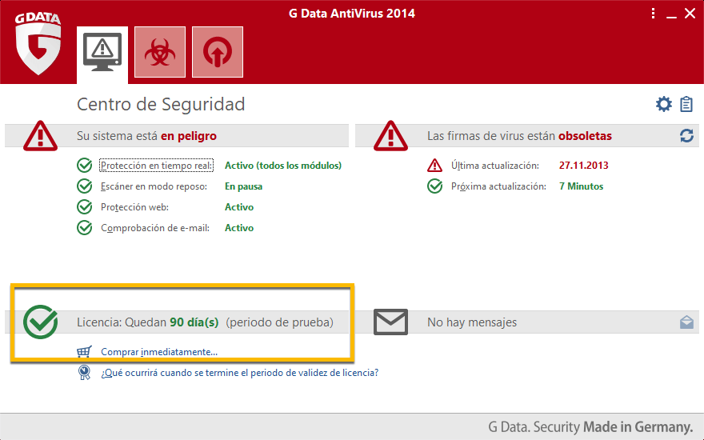Click the '7 Minutos' value
704x440 pixels.
581,186
